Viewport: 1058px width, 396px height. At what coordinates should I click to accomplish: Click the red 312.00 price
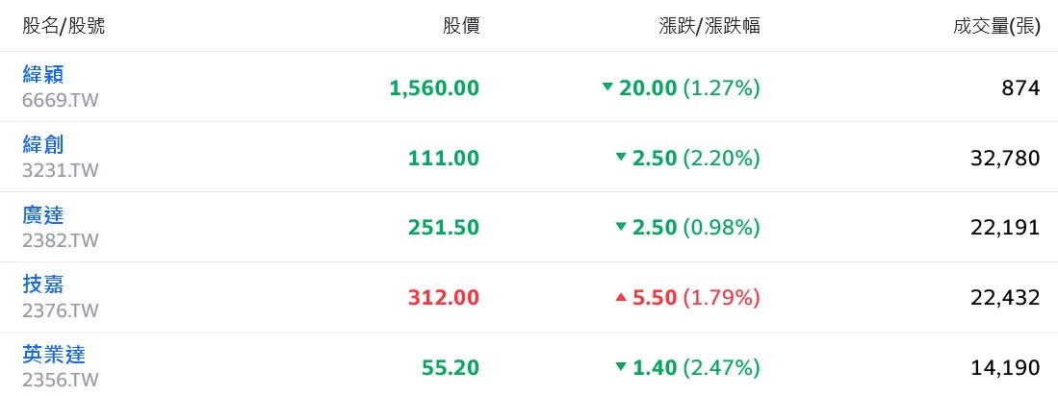[x=443, y=298]
